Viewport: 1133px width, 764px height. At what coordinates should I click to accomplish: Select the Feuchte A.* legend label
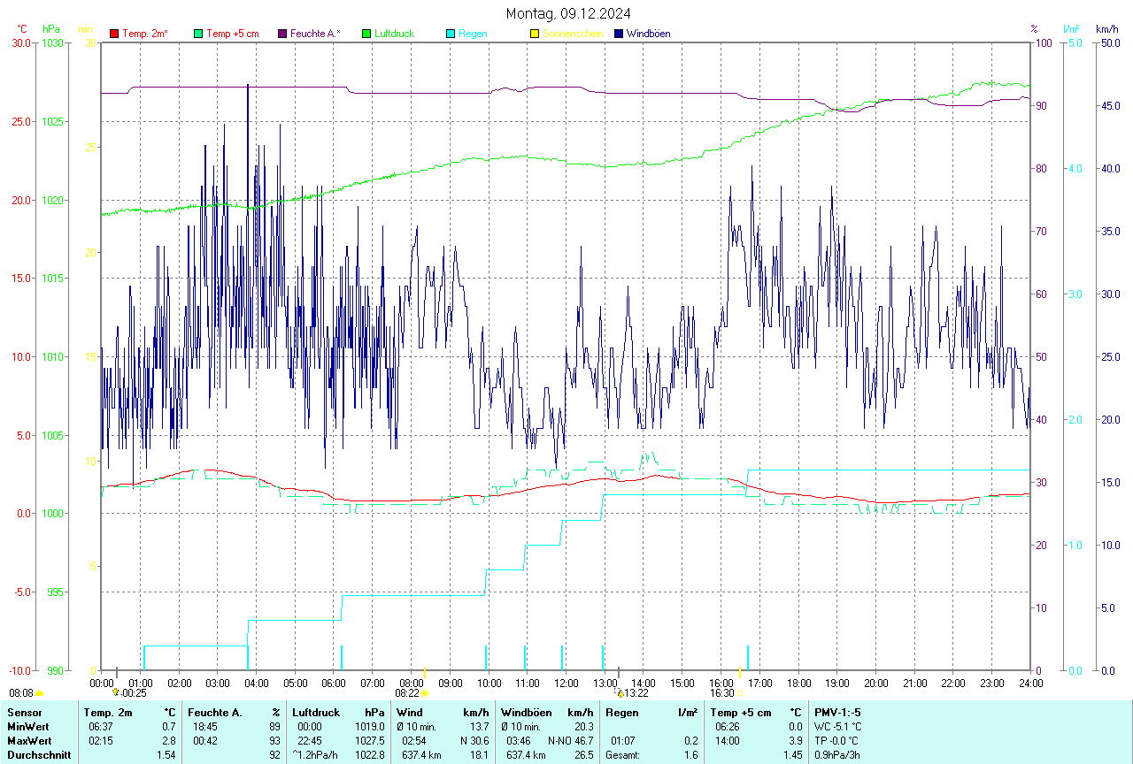pos(315,34)
